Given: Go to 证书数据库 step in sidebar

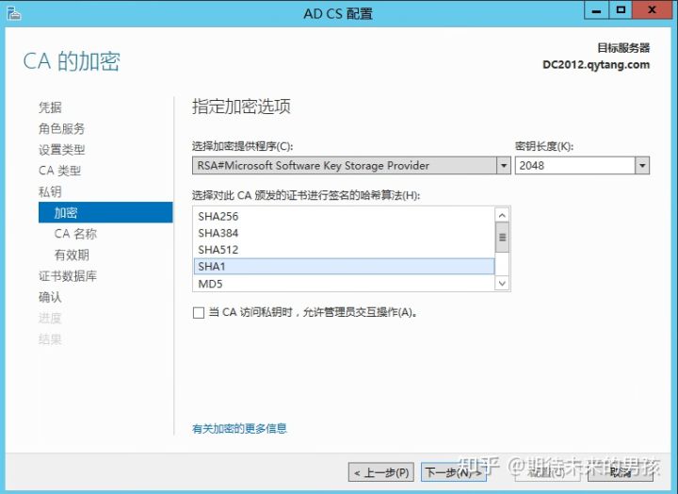Looking at the screenshot, I should click(68, 276).
